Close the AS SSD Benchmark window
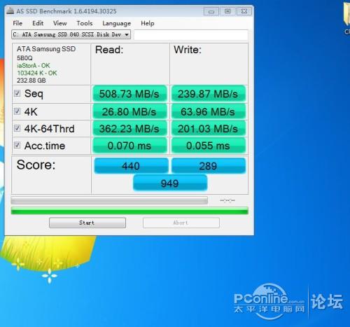The width and height of the screenshot is (350, 327). tap(244, 11)
